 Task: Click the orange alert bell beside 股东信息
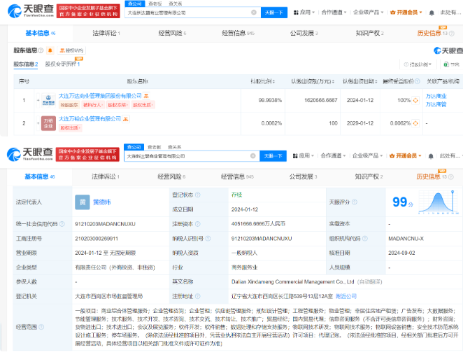pos(50,50)
